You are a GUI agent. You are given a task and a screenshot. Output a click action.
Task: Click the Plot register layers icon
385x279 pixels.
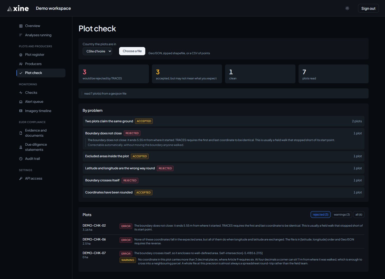21,55
